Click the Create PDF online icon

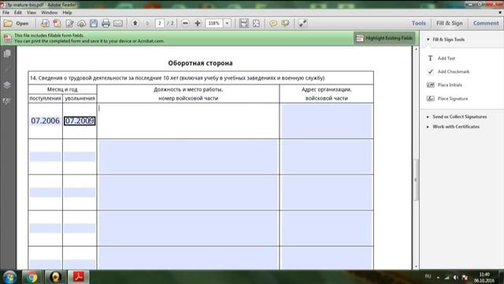(x=45, y=23)
